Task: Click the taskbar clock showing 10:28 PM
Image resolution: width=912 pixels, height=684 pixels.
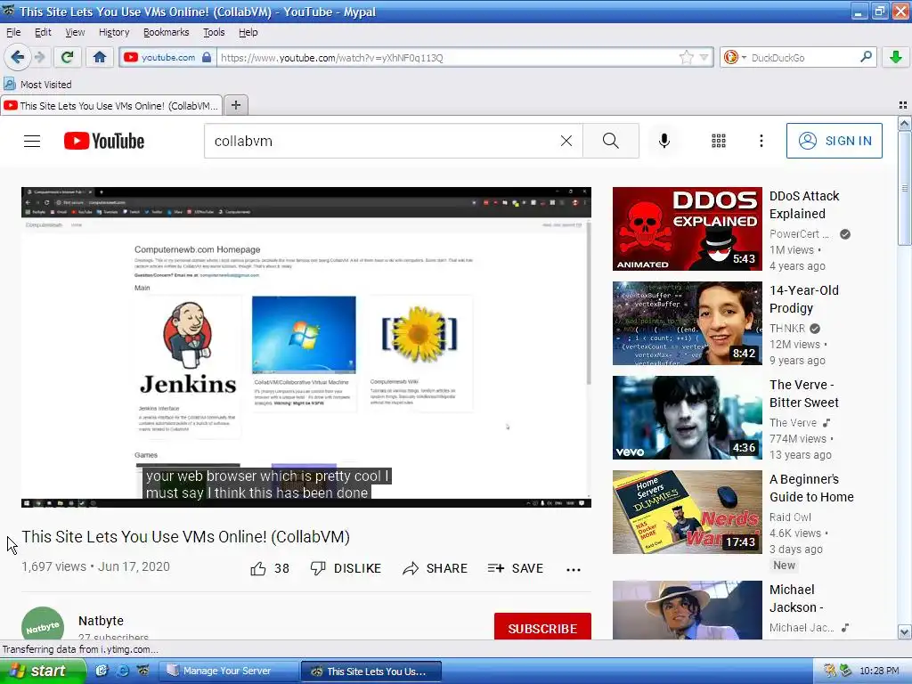Action: (879, 671)
